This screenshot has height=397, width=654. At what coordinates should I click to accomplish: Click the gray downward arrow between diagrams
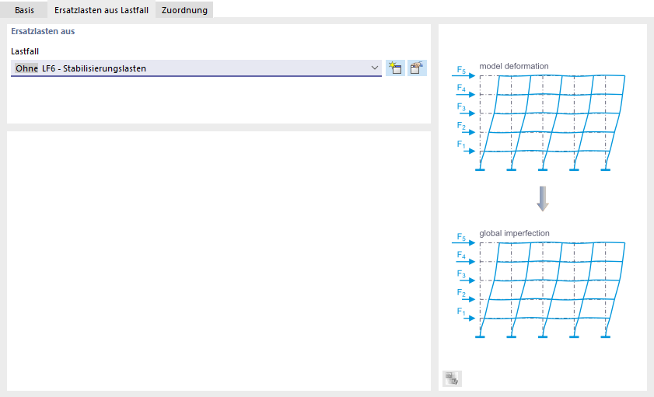[x=543, y=198]
